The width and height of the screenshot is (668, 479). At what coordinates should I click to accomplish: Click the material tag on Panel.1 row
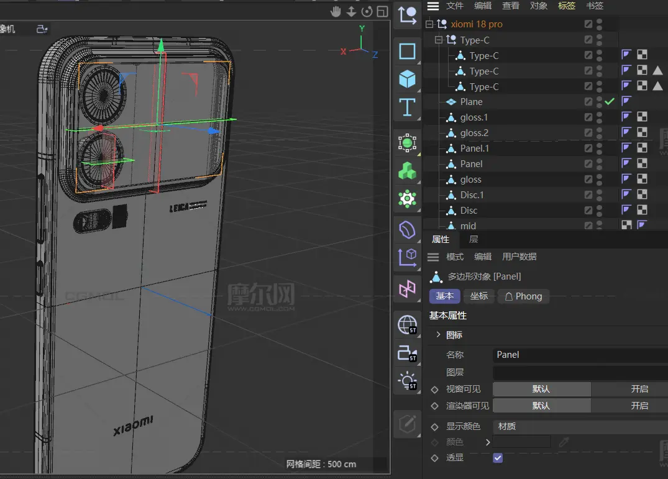click(x=642, y=148)
